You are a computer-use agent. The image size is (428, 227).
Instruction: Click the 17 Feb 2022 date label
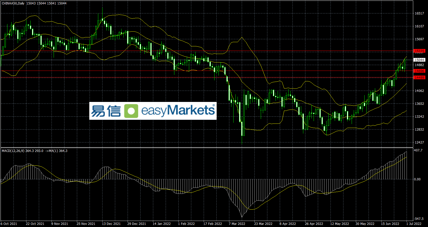pyautogui.click(x=213, y=224)
